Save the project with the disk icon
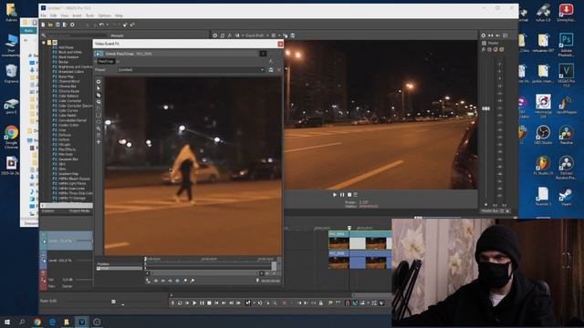The width and height of the screenshot is (584, 328). pyautogui.click(x=57, y=25)
